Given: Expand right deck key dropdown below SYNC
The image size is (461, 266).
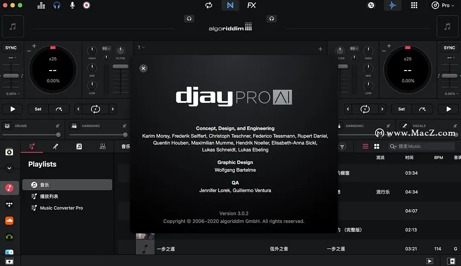Looking at the screenshot, I should tap(451, 58).
